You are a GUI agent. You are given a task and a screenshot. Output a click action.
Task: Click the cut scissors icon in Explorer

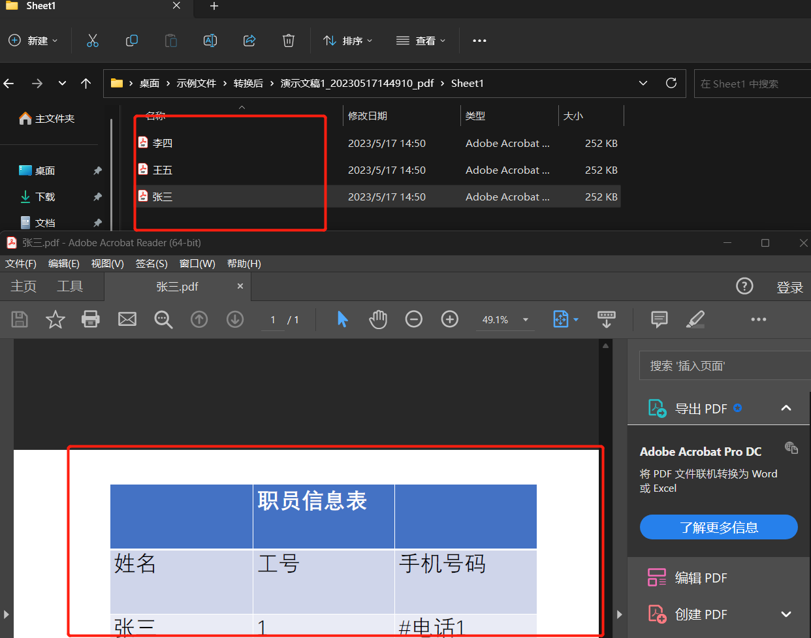93,40
